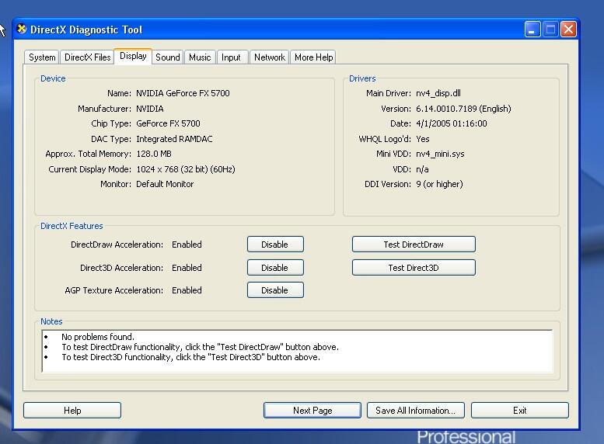The width and height of the screenshot is (604, 444).
Task: Disable AGP Texture Acceleration
Action: click(275, 290)
